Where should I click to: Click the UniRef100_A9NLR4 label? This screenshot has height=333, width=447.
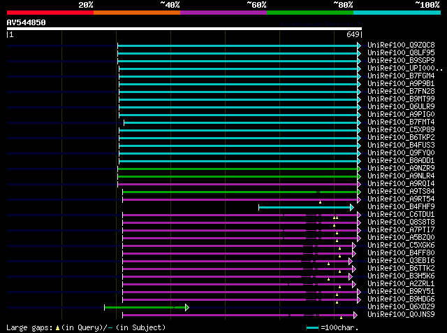(x=401, y=176)
